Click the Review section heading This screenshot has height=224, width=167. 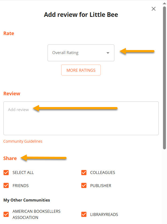(x=12, y=93)
